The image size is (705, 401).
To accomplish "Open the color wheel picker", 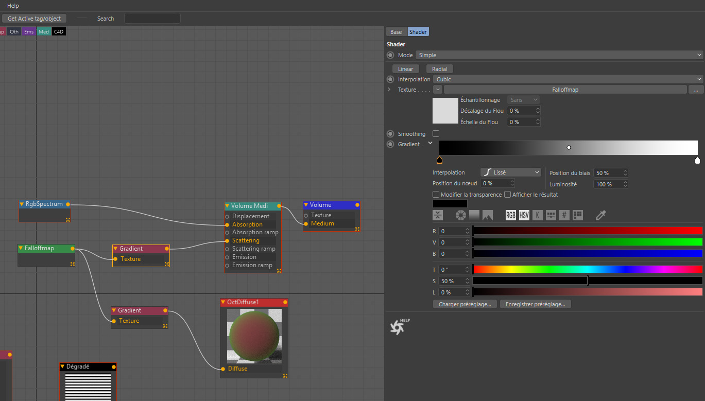I will pos(460,215).
